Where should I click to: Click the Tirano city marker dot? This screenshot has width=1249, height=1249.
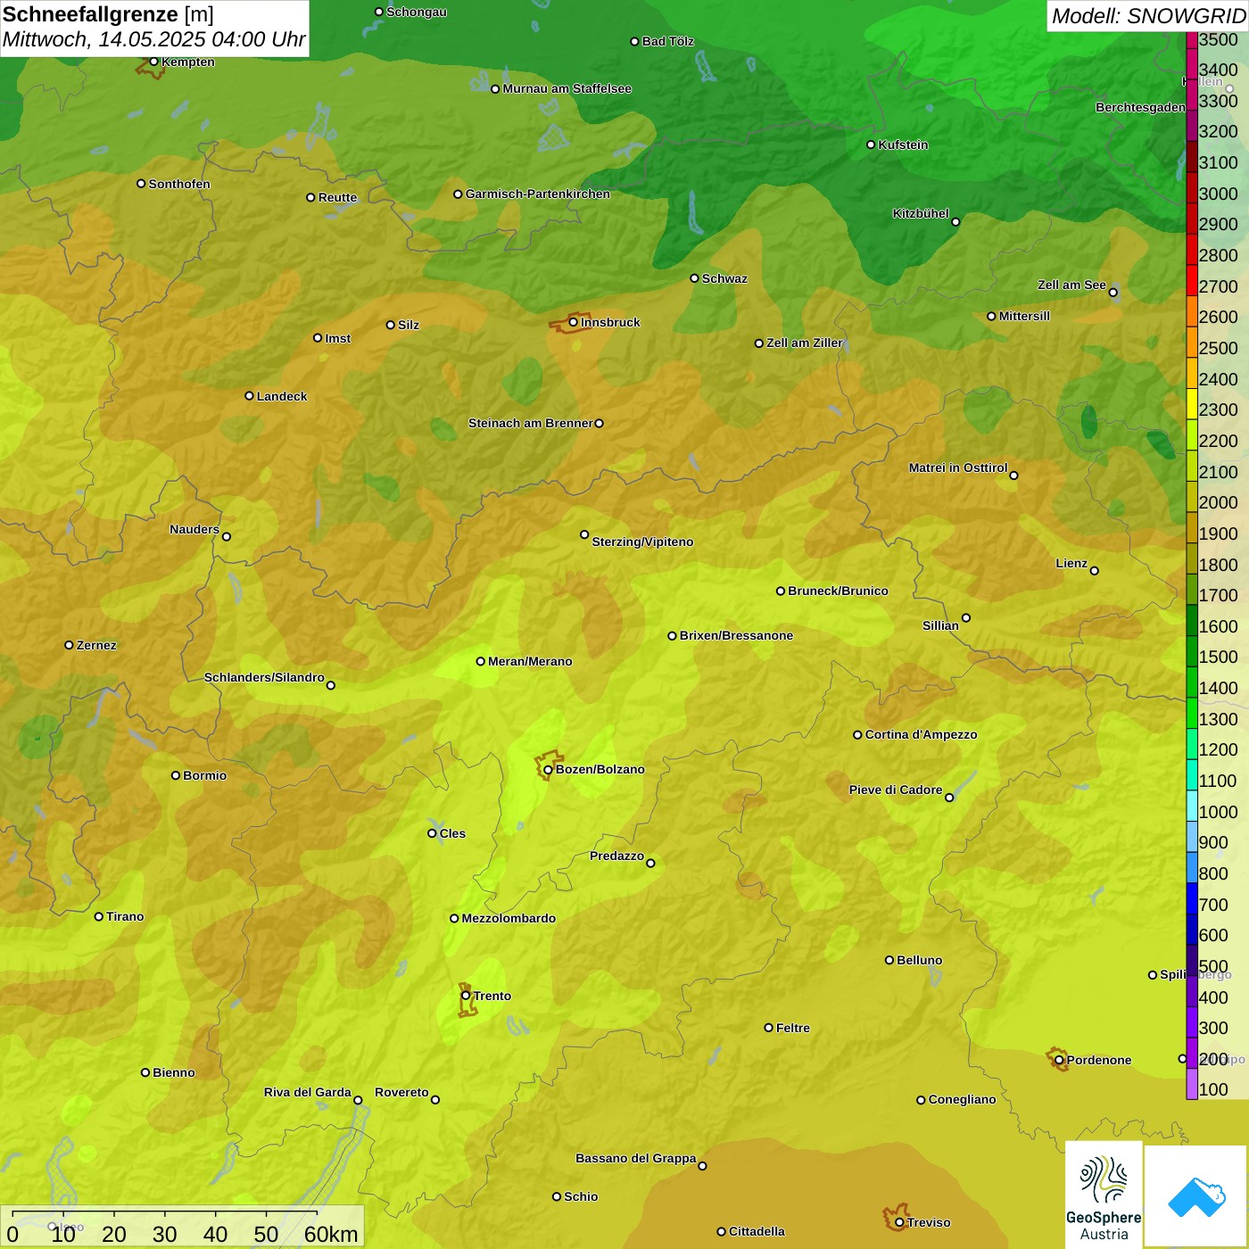coord(99,916)
